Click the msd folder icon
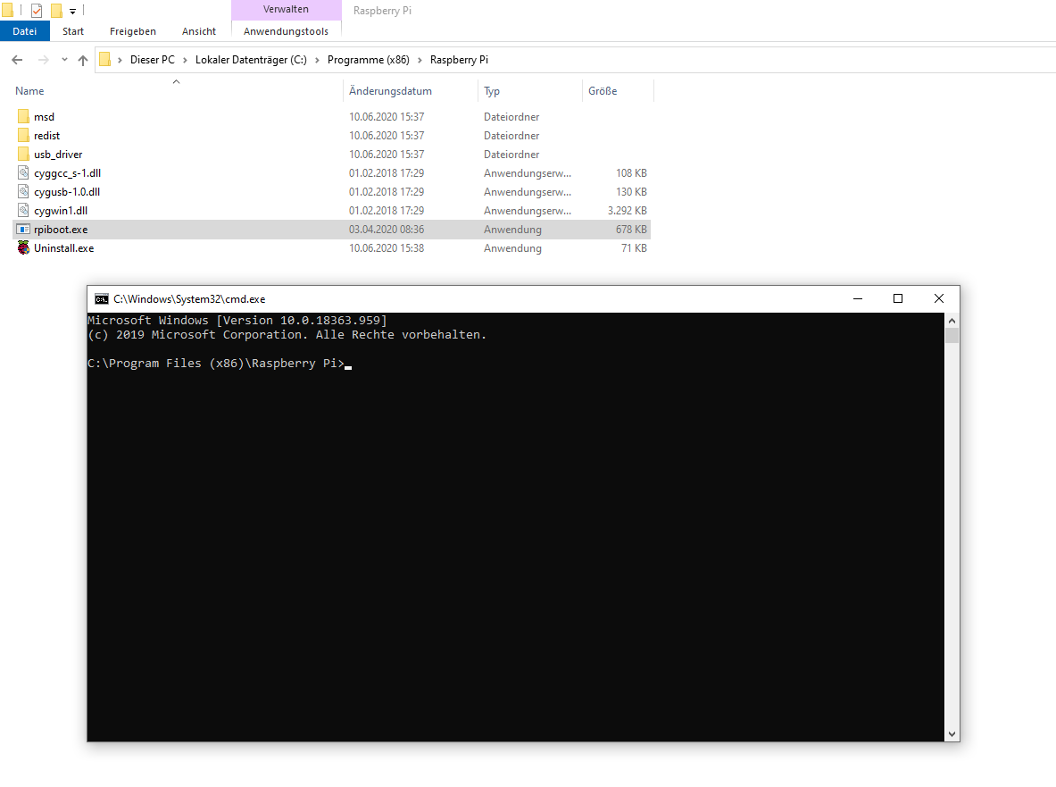Screen dimensions: 1056x787 pyautogui.click(x=23, y=116)
